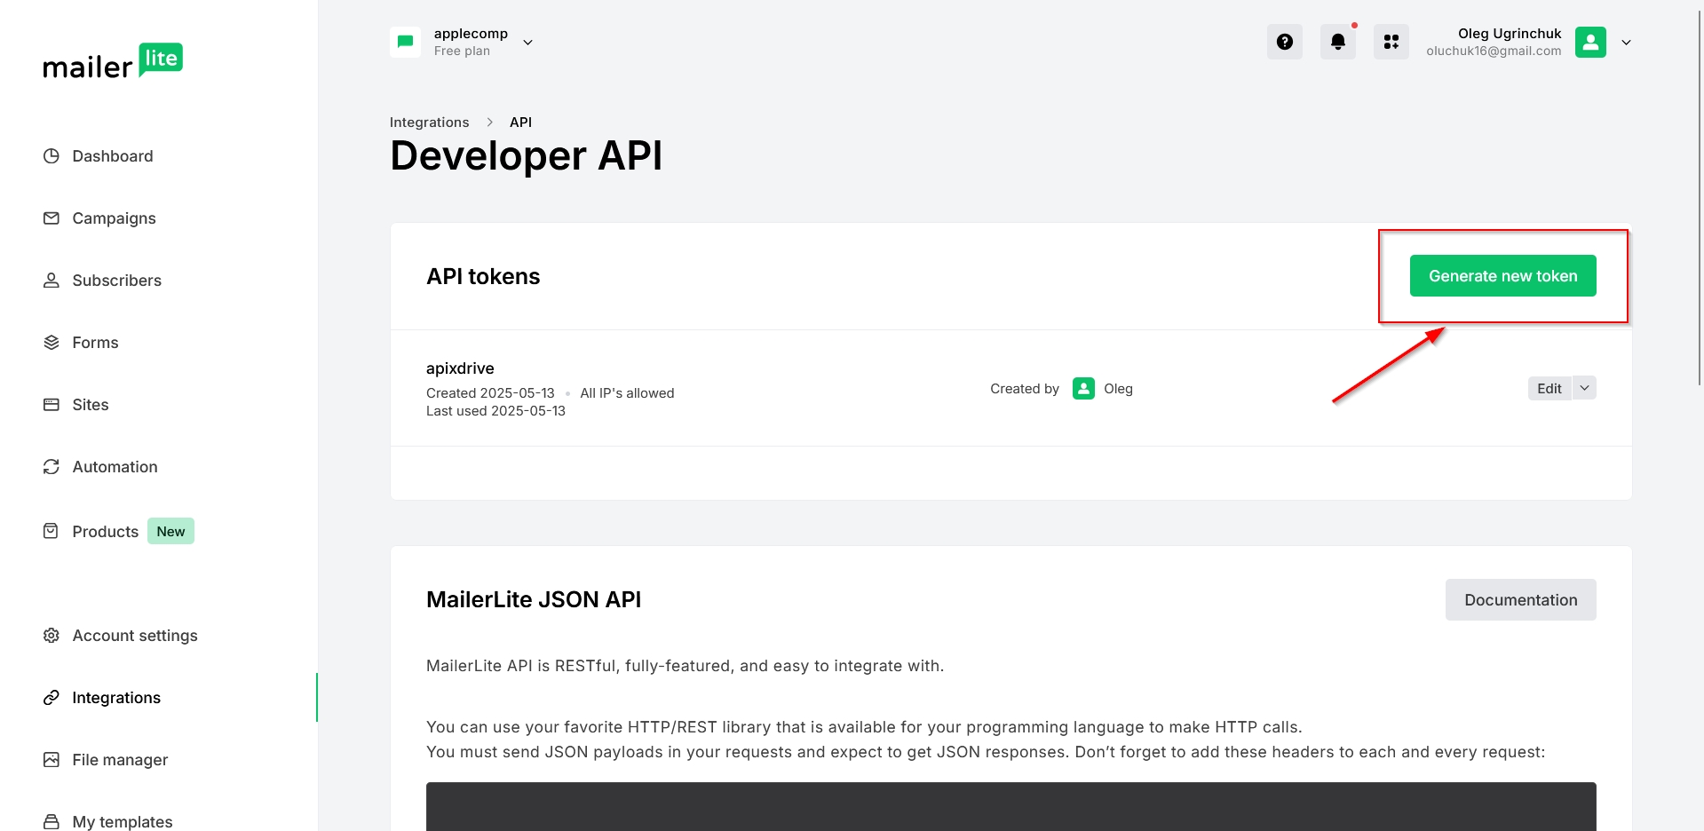Click the Products bag icon
Image resolution: width=1704 pixels, height=831 pixels.
(52, 531)
